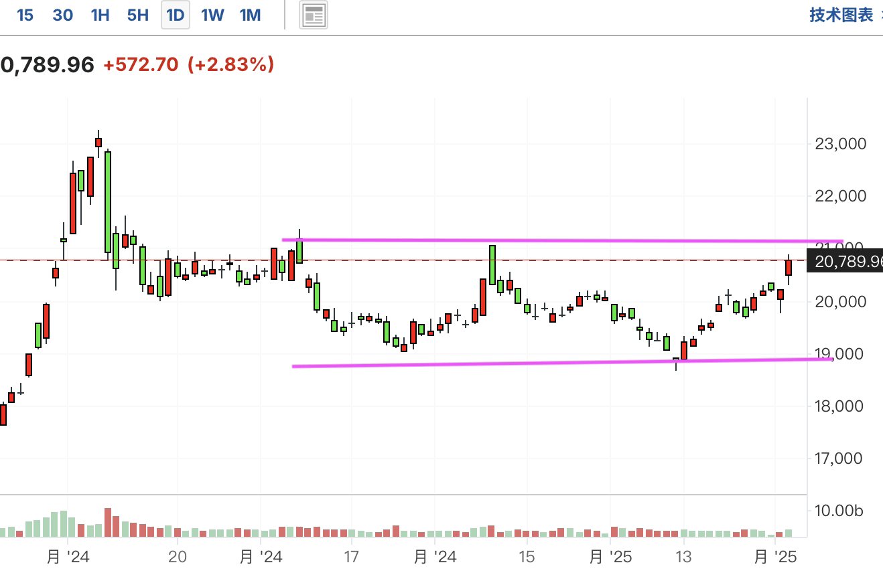Click the 月 '25 label at the axis end
The width and height of the screenshot is (883, 581).
point(774,557)
